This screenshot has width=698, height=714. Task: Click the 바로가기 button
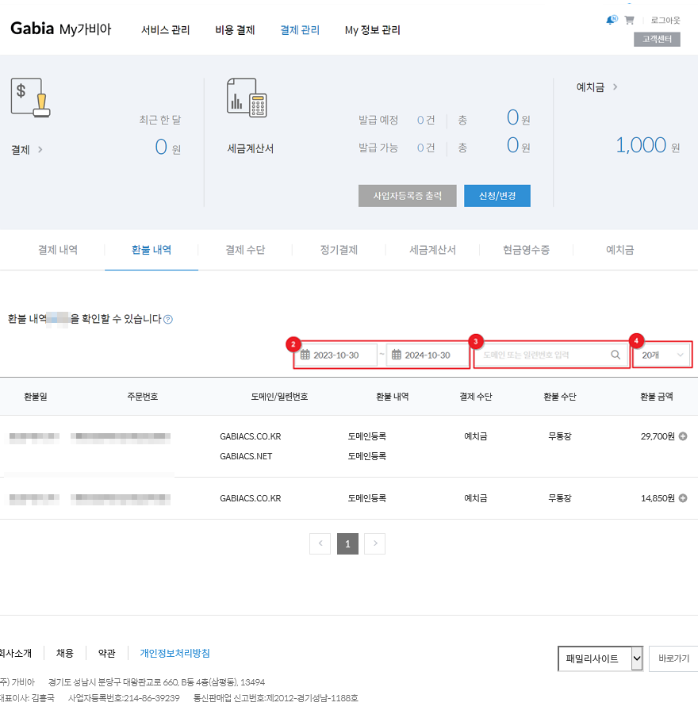[x=673, y=658]
